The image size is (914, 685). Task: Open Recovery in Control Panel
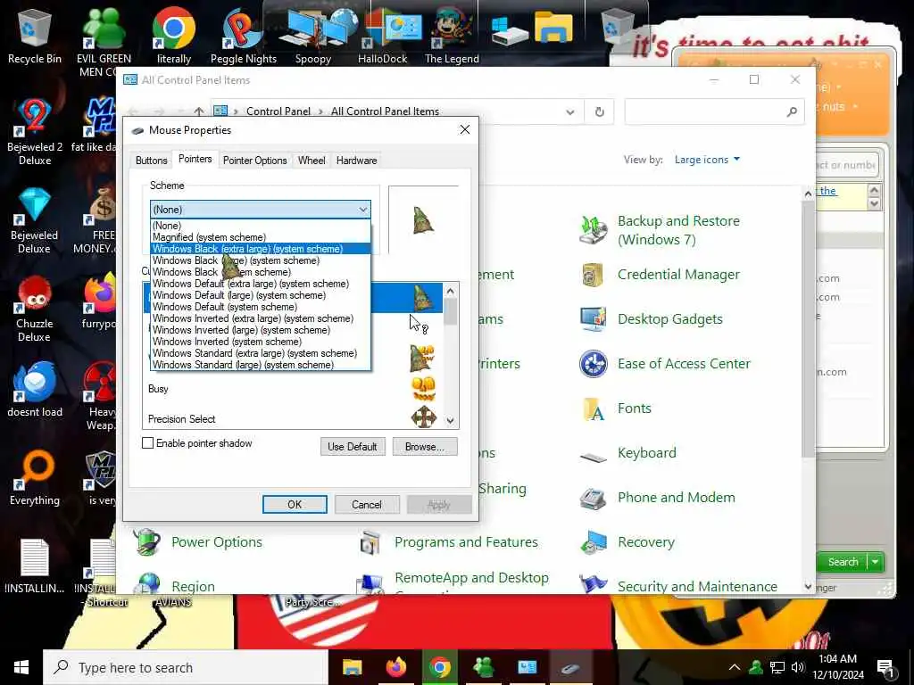(x=627, y=542)
